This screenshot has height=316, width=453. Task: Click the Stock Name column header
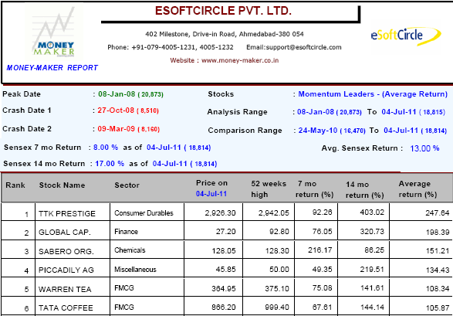62,185
